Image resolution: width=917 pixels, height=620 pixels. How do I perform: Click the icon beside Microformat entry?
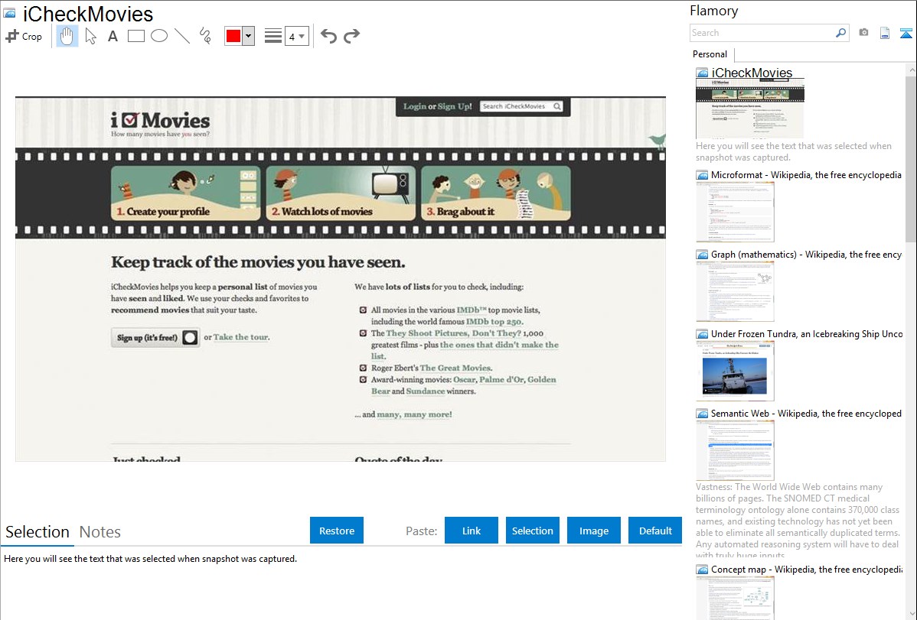702,175
